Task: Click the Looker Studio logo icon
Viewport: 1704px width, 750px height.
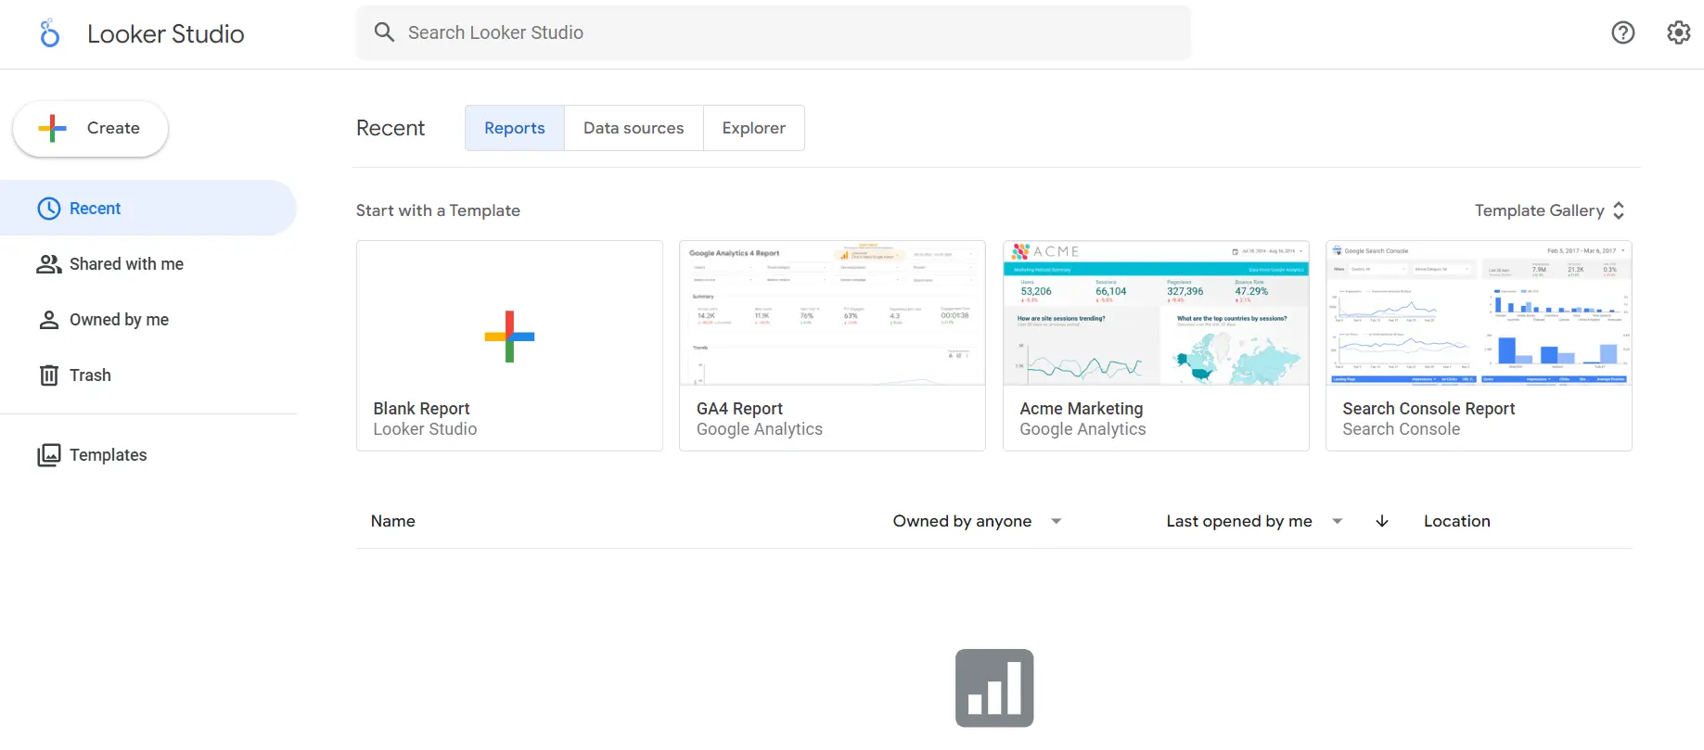Action: [x=50, y=33]
